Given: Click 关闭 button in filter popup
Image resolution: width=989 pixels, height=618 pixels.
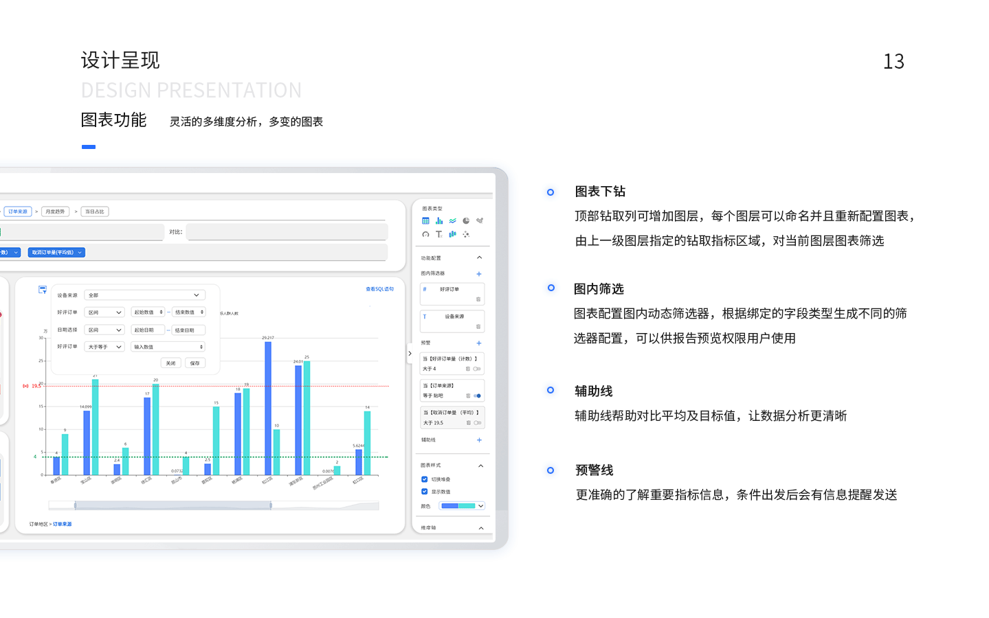Looking at the screenshot, I should [x=170, y=363].
